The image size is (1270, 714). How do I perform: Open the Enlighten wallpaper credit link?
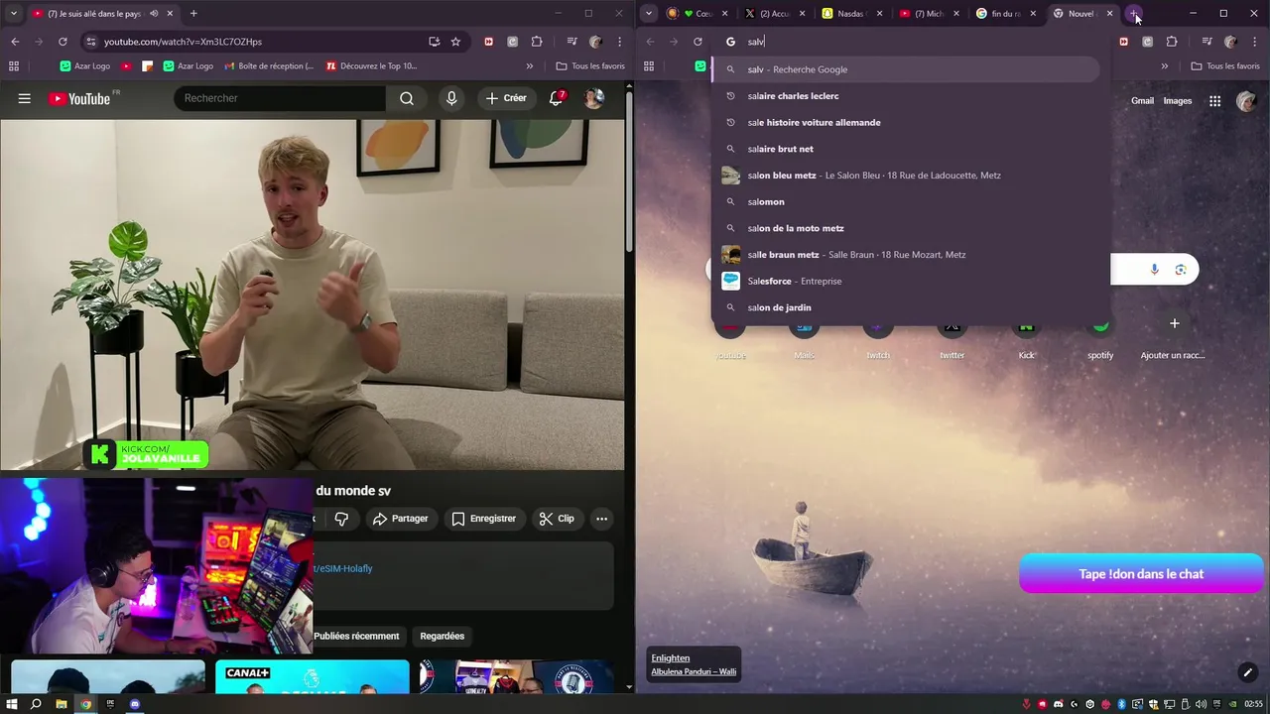coord(671,658)
